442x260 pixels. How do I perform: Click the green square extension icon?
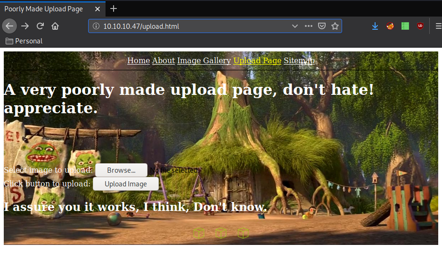click(x=405, y=26)
